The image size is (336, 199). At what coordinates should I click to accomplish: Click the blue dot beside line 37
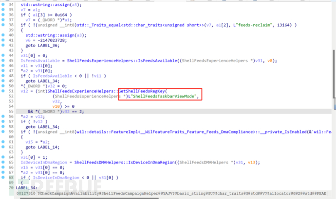coord(3,19)
